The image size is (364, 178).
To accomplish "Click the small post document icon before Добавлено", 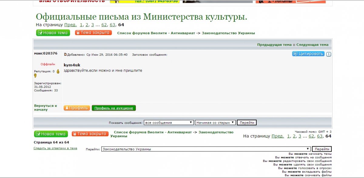I will [65, 55].
